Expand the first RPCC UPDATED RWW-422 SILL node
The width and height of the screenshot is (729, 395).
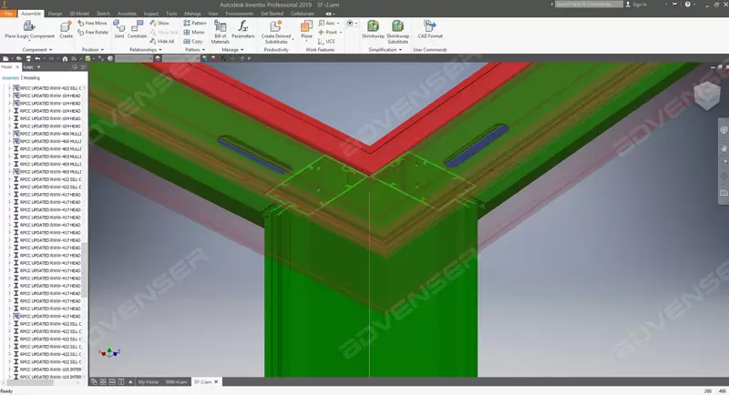coord(10,88)
